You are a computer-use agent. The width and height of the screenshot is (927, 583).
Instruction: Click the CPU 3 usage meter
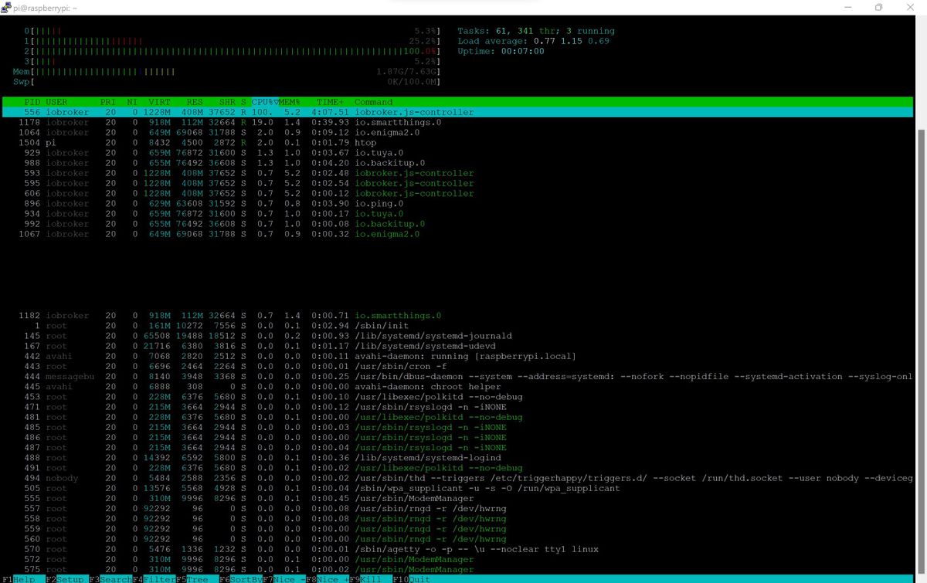(x=232, y=61)
